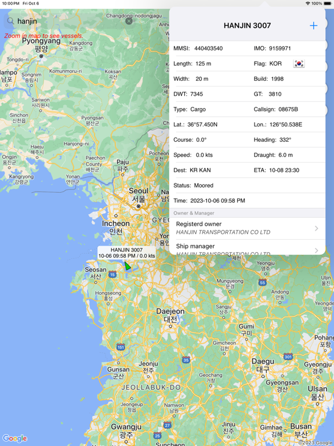Tap the route 301 highway shield

click(x=288, y=357)
